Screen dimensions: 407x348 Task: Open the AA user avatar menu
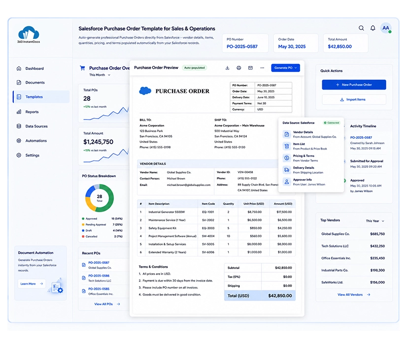click(386, 28)
